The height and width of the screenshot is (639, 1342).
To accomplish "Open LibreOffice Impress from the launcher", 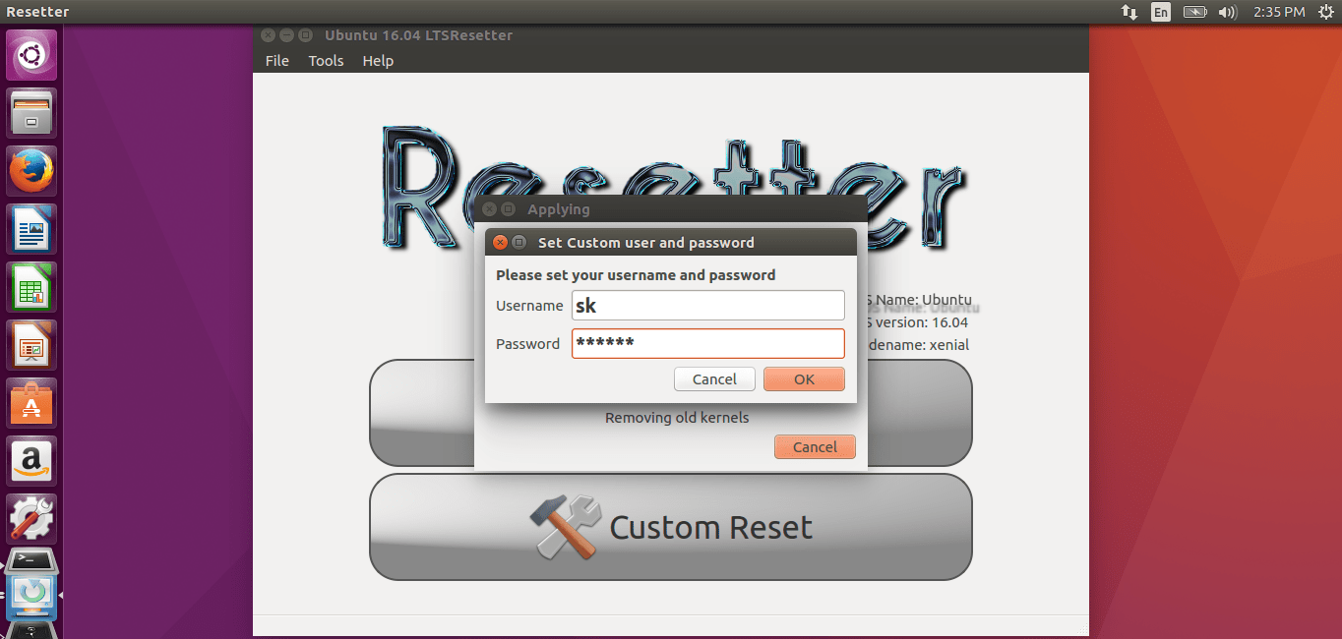I will pyautogui.click(x=32, y=345).
